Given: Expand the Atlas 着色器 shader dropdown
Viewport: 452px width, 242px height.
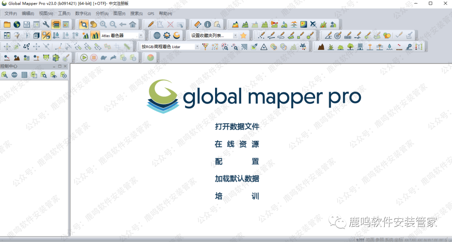Looking at the screenshot, I should (141, 36).
